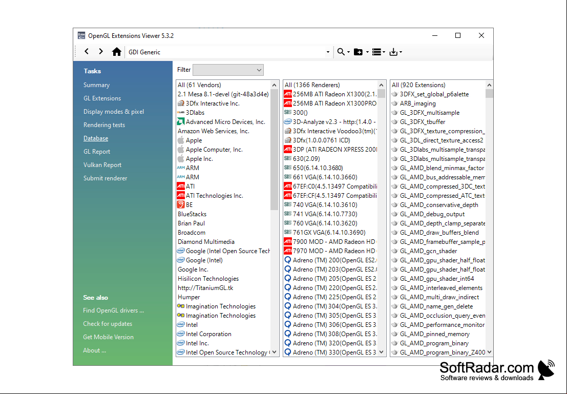Open the About link
The height and width of the screenshot is (394, 567).
coord(95,350)
